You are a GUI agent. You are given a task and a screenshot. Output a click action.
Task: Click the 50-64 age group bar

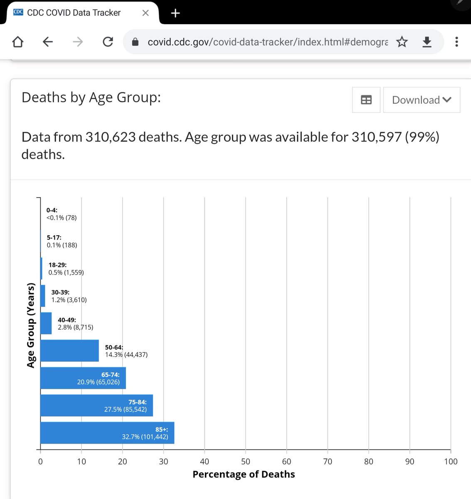(69, 351)
